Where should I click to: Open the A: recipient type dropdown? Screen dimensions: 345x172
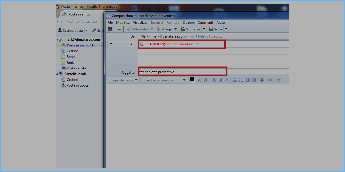tap(121, 44)
